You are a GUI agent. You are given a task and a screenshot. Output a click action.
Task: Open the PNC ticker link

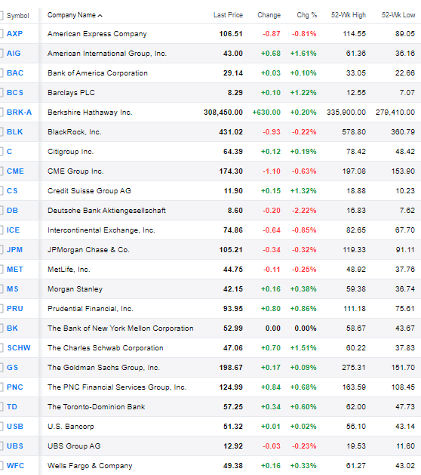pos(15,387)
